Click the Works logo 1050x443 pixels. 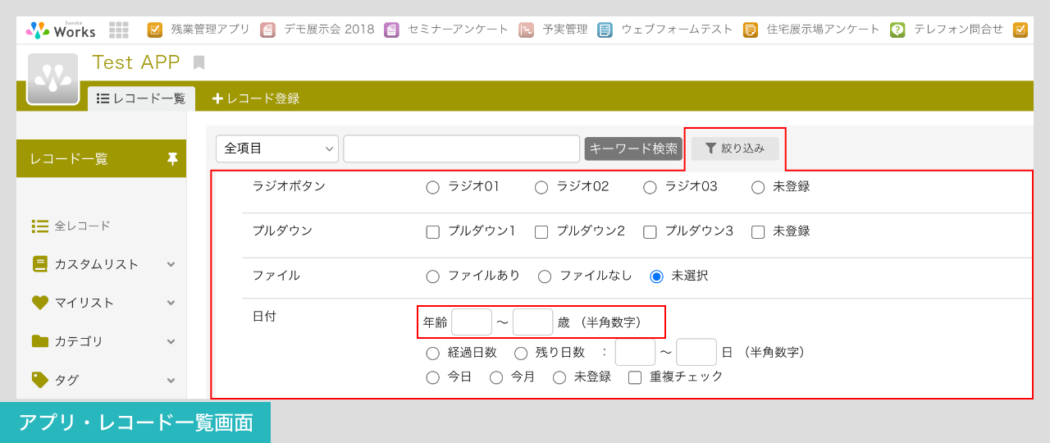point(61,30)
